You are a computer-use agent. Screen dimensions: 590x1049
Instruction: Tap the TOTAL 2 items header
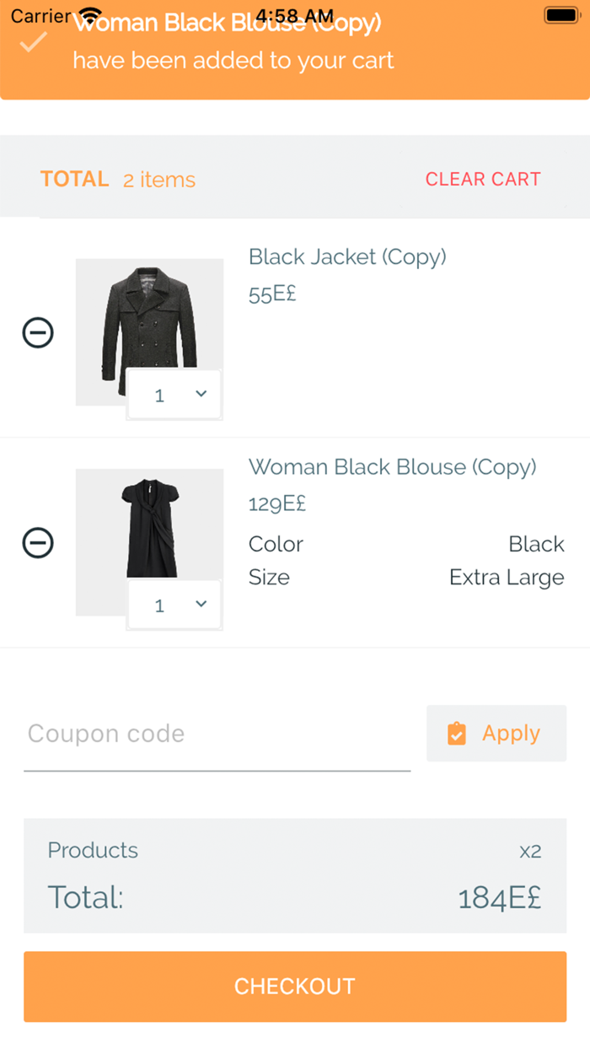point(116,179)
